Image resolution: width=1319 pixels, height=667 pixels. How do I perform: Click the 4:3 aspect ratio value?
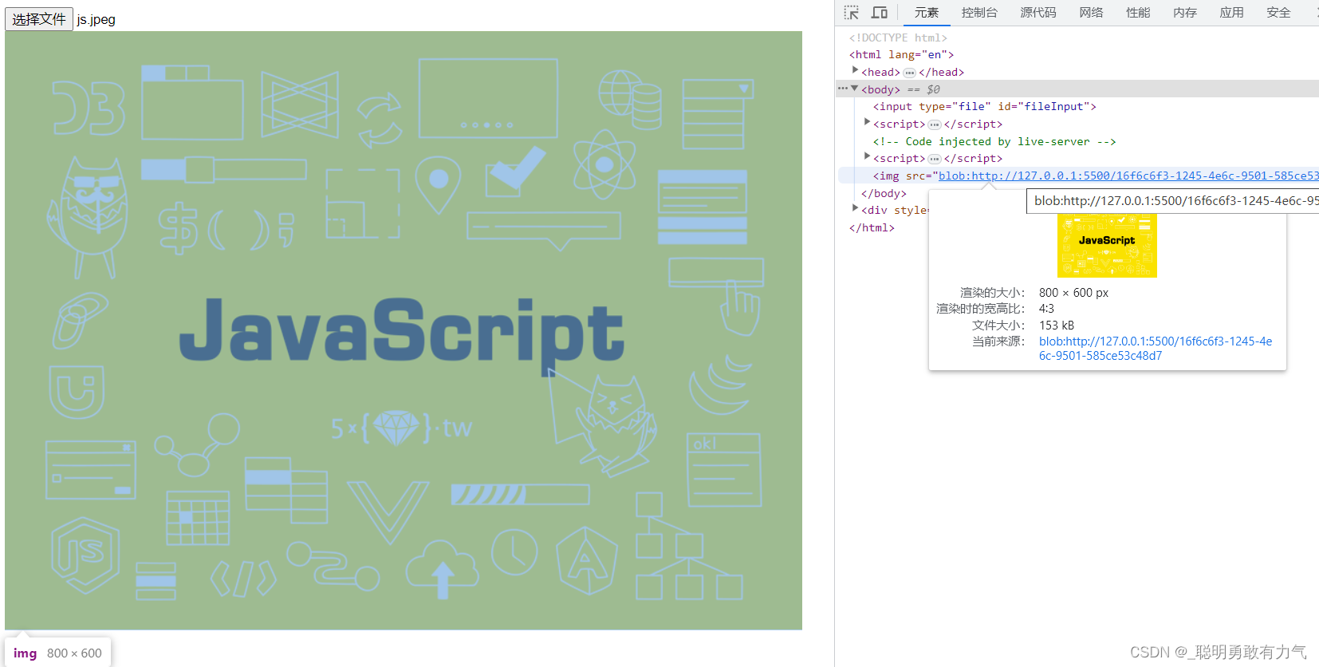click(x=1046, y=309)
